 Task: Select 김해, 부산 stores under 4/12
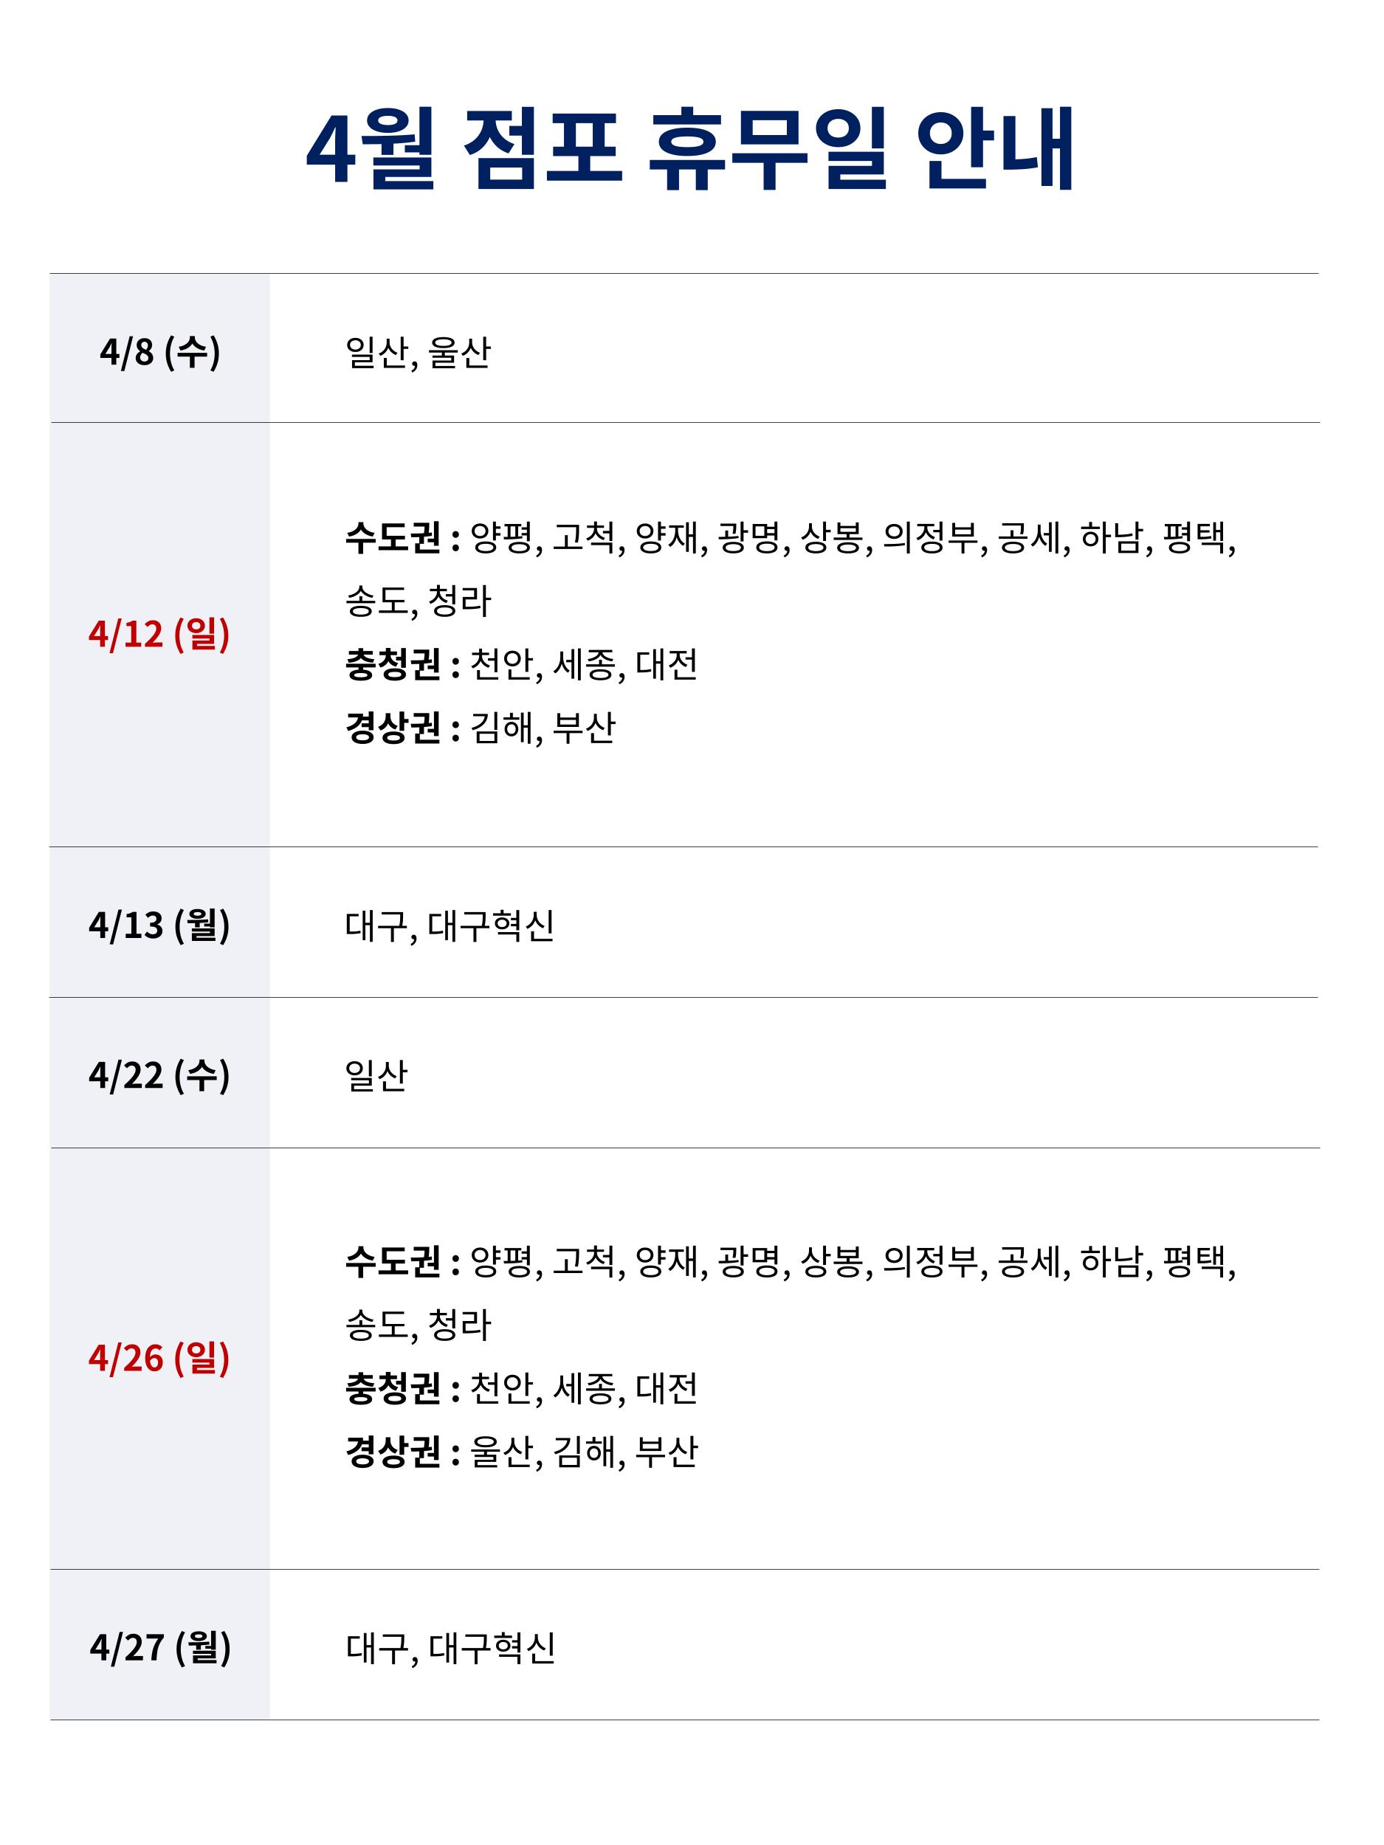(543, 728)
